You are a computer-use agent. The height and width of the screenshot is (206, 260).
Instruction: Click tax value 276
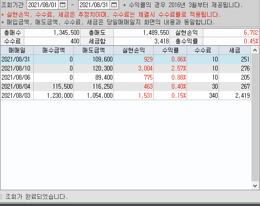point(245,68)
